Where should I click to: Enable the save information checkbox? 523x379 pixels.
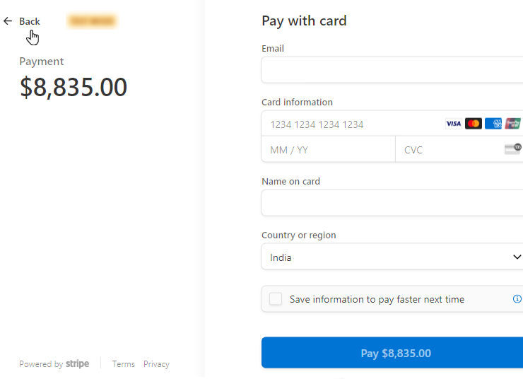pos(276,299)
